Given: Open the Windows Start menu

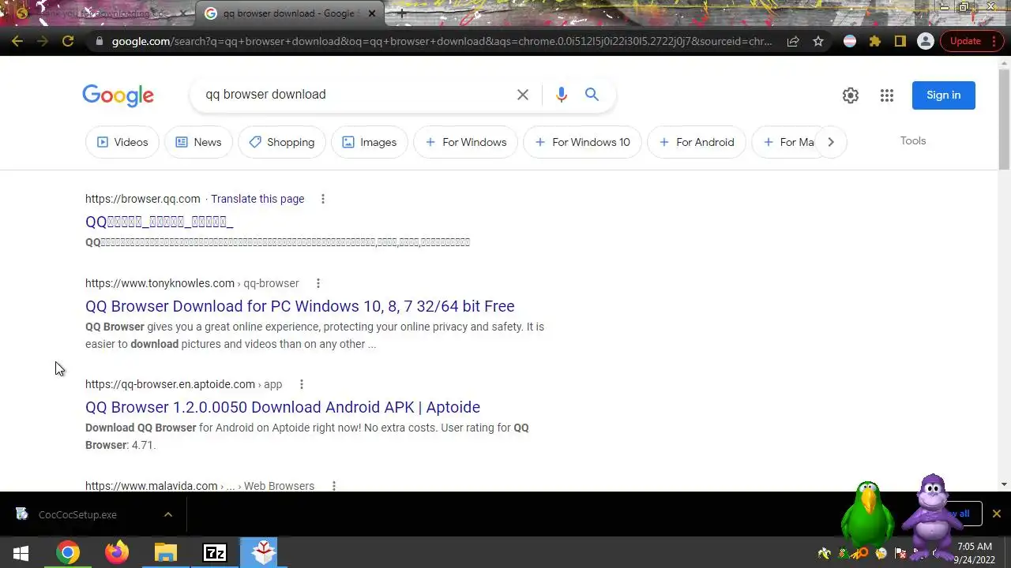Looking at the screenshot, I should click(21, 553).
